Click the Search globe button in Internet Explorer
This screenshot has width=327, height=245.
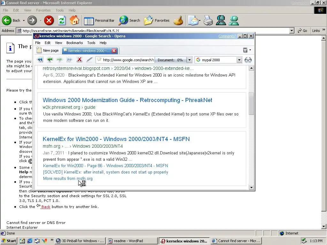(x=129, y=20)
